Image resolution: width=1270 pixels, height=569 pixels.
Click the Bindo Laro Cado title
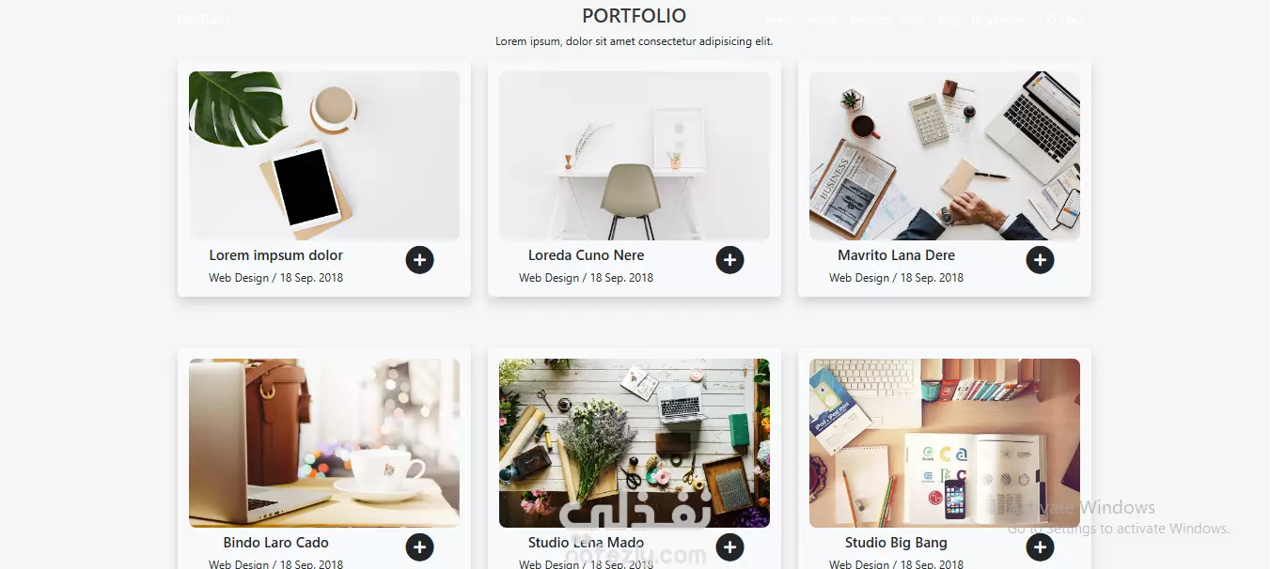275,543
